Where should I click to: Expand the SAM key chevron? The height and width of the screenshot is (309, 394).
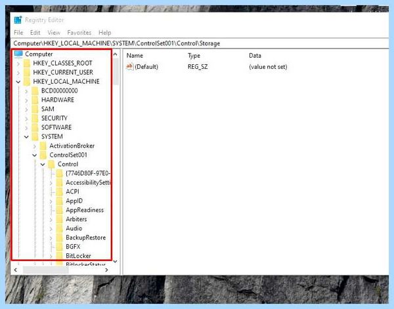(x=26, y=110)
